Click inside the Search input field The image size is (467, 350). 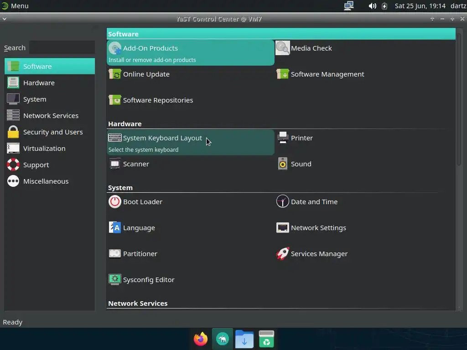[x=62, y=47]
